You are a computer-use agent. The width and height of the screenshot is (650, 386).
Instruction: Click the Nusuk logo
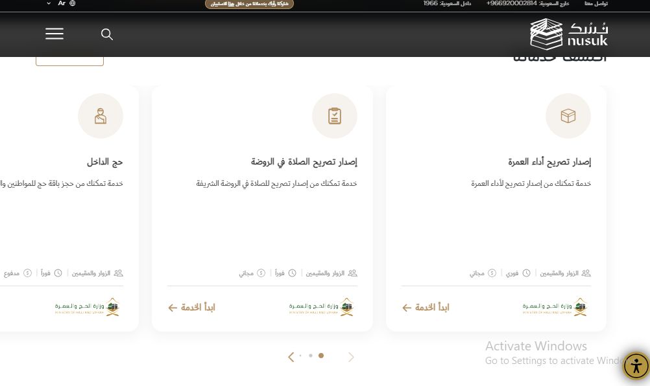pyautogui.click(x=568, y=34)
